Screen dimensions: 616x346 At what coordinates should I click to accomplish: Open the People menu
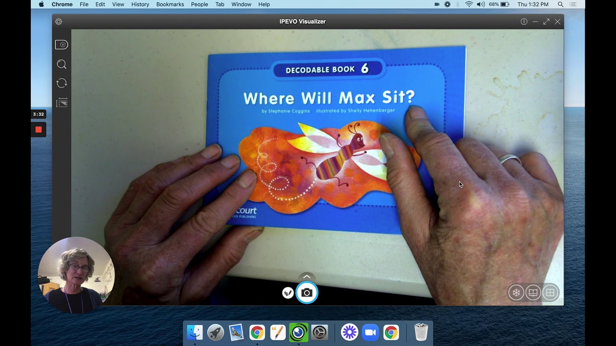tap(199, 4)
